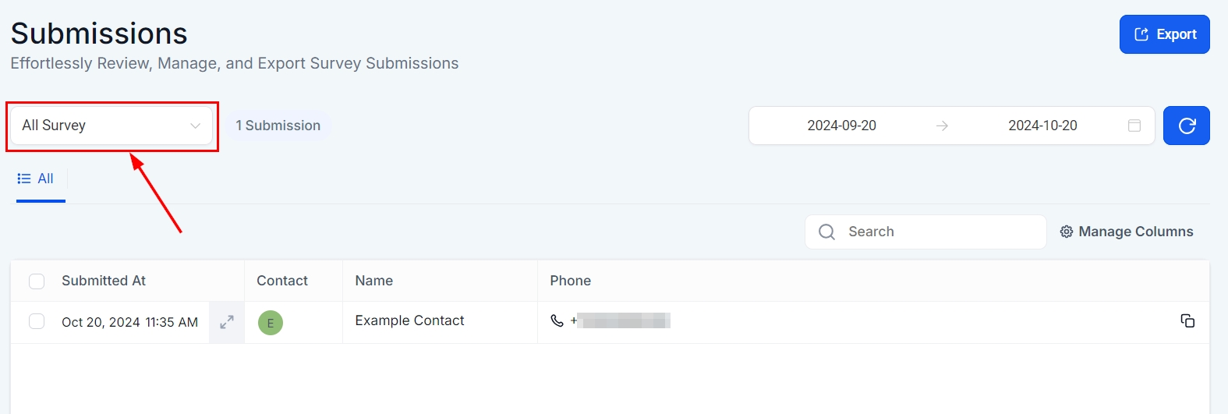The width and height of the screenshot is (1228, 414).
Task: Click the blue refresh icon button
Action: coord(1186,126)
